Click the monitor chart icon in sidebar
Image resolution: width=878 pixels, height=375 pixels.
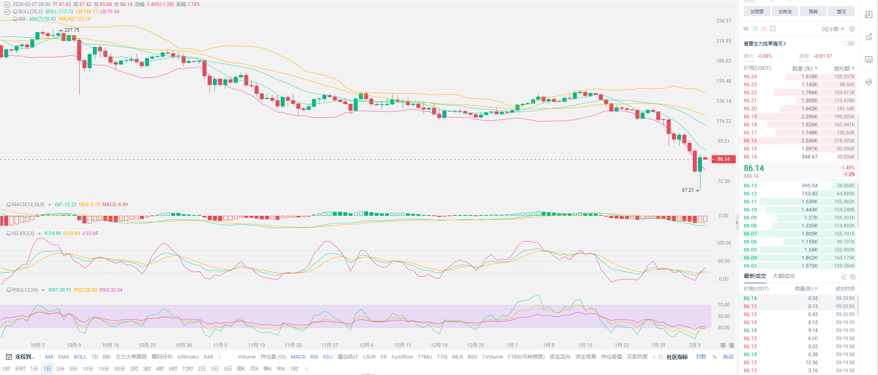click(868, 60)
